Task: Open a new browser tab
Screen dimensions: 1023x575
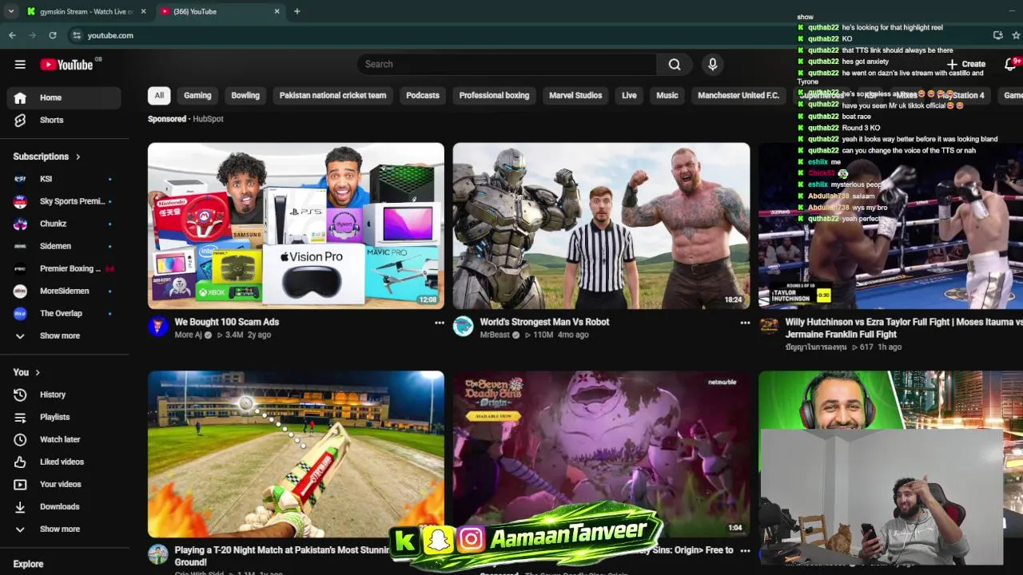Action: 297,11
